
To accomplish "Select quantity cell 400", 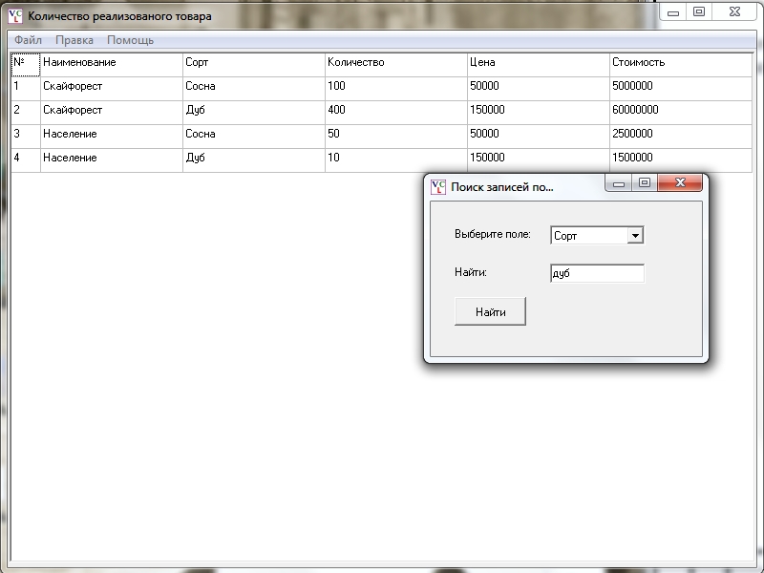I will 396,113.
